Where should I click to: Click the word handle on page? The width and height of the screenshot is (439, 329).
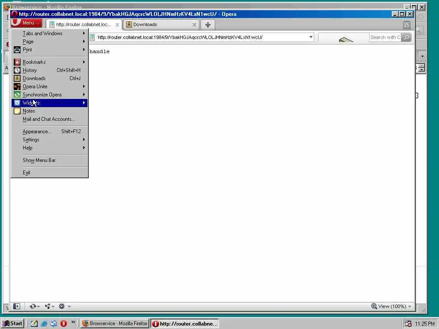click(x=99, y=51)
